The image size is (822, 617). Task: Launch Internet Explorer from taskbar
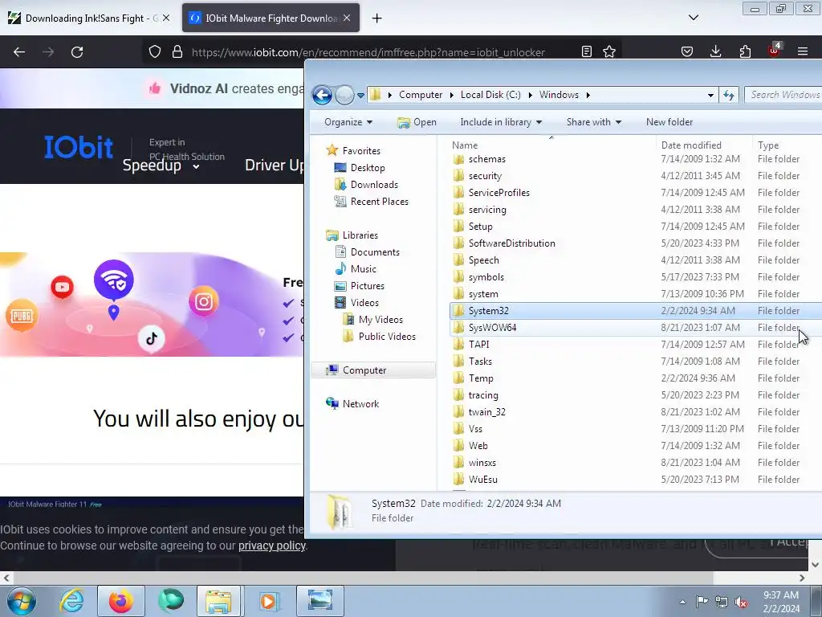[x=71, y=601]
